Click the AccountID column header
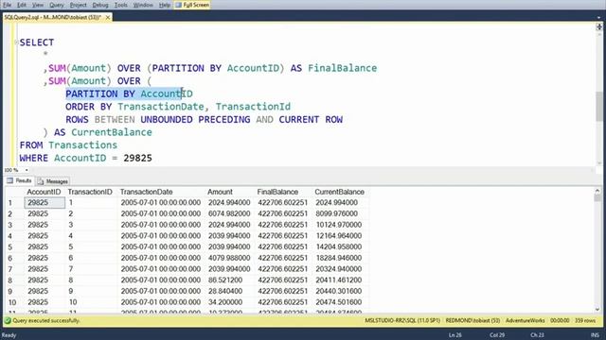 click(44, 192)
